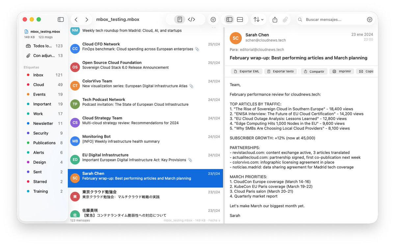Open search filter options icon
The height and width of the screenshot is (246, 395).
pos(370,19)
